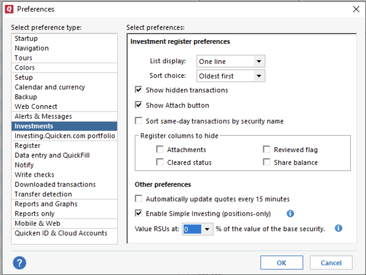Close the Preferences dialog with X
Screen dimensions: 366x275
(x=356, y=9)
